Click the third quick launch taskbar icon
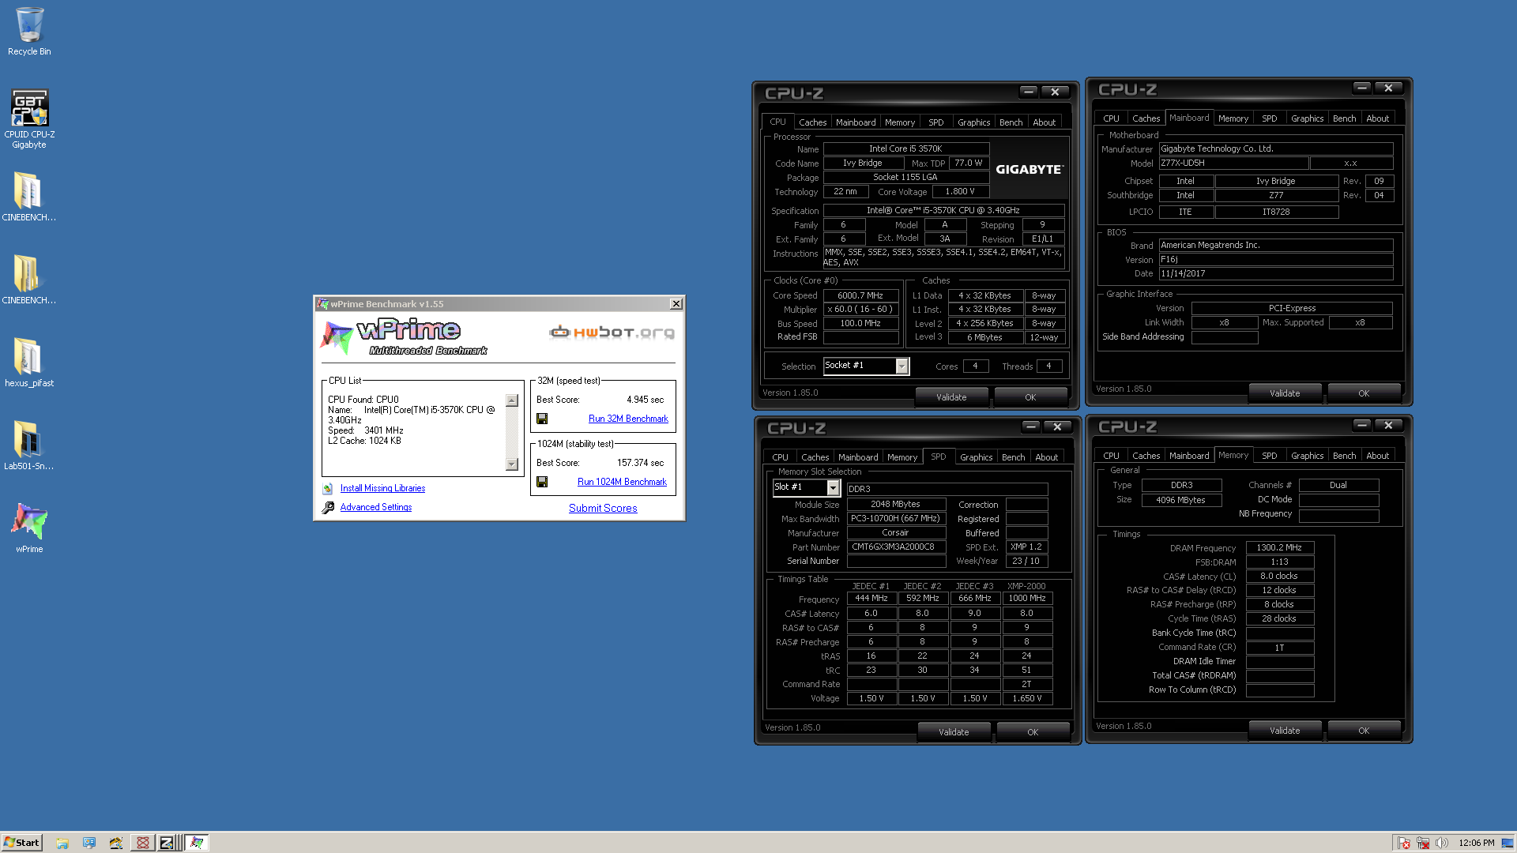Viewport: 1517px width, 853px height. point(116,843)
